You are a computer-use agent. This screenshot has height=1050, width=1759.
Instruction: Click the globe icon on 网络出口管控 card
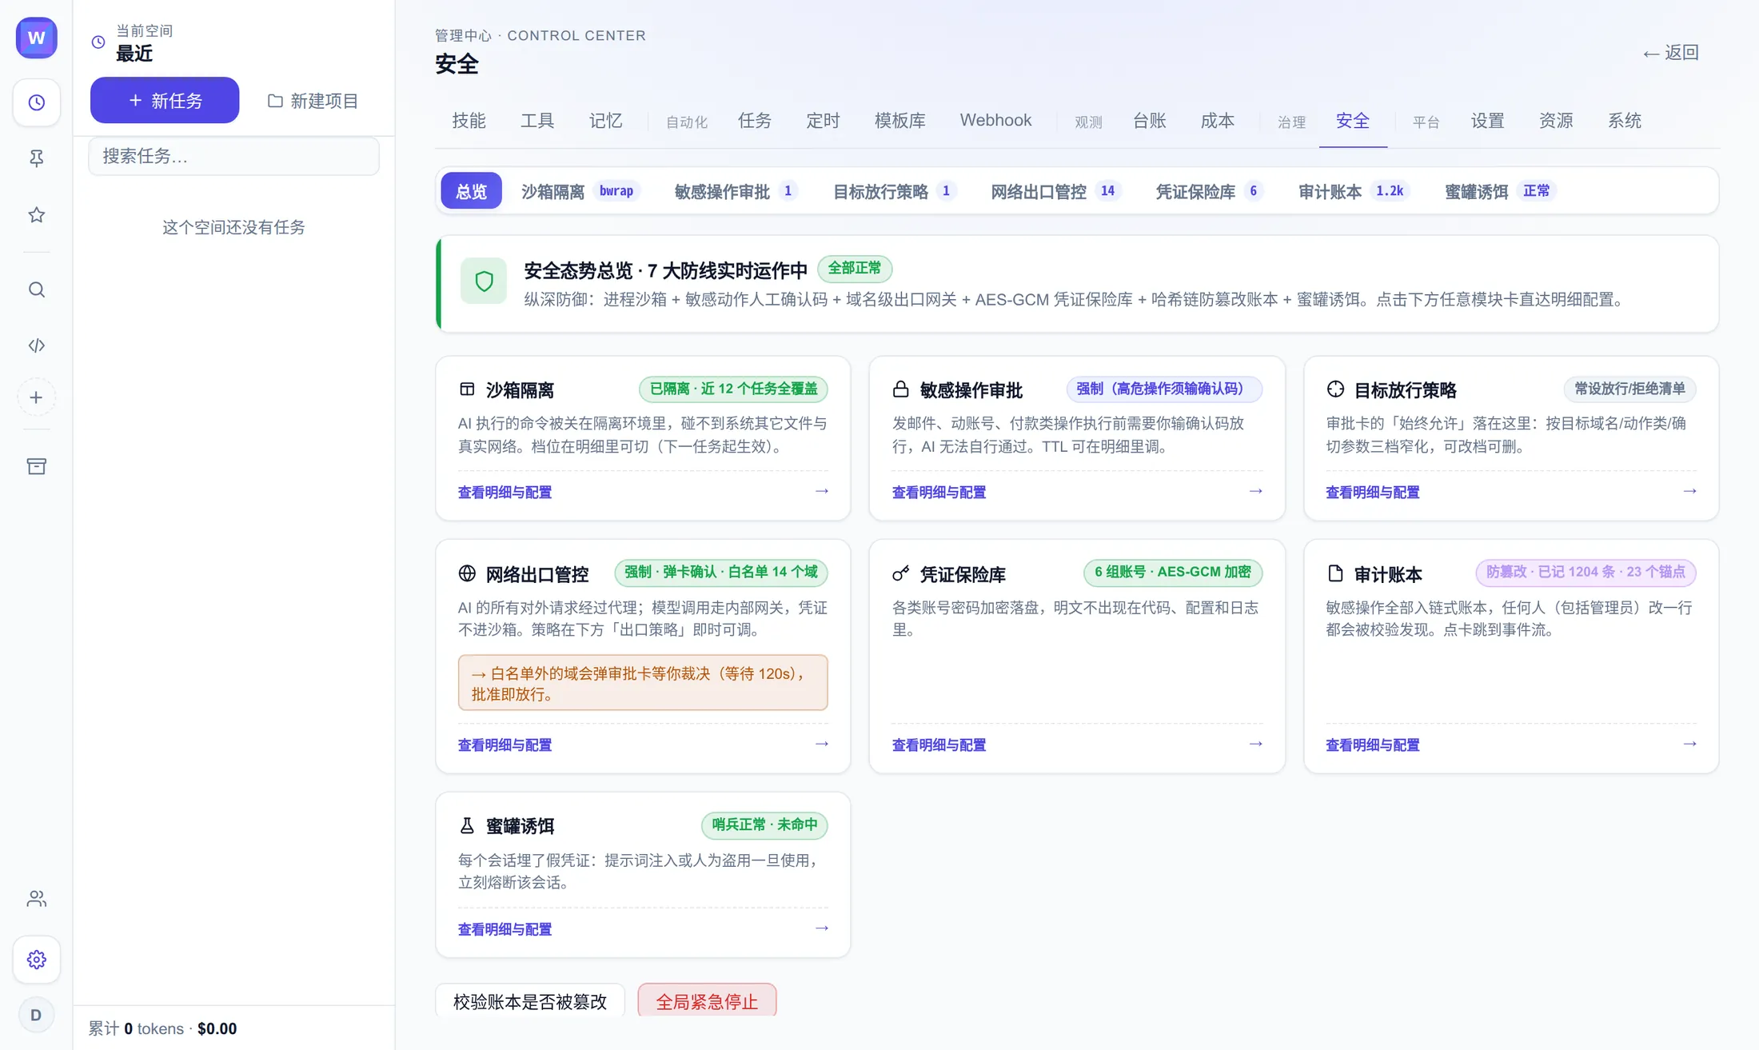click(467, 573)
